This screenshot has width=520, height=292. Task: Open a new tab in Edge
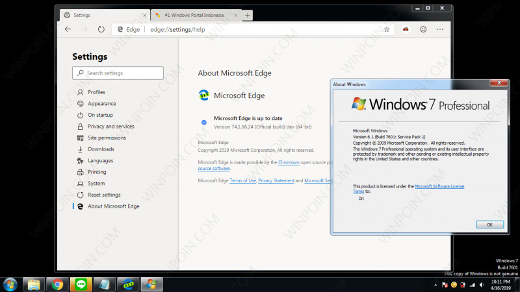[x=248, y=15]
